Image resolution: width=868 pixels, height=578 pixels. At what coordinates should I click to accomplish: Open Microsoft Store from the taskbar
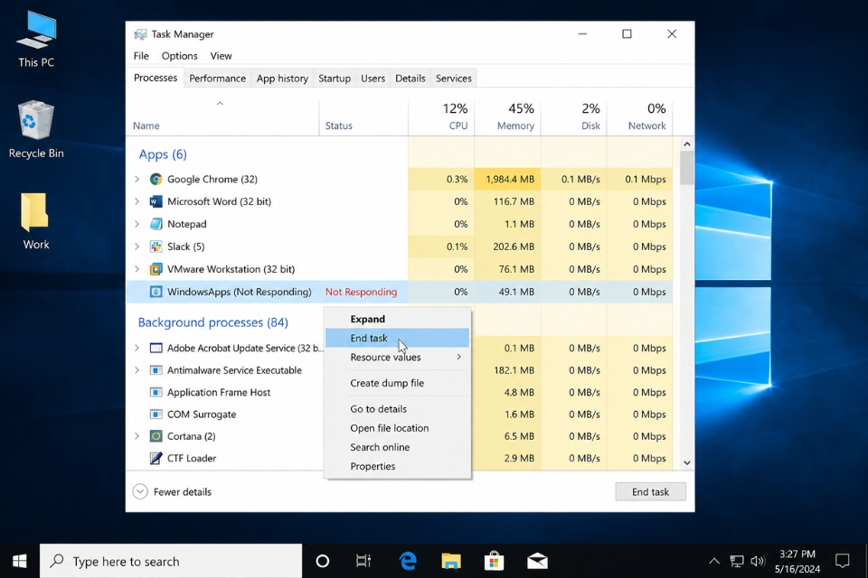tap(494, 562)
